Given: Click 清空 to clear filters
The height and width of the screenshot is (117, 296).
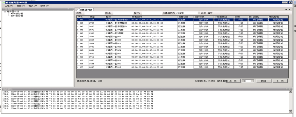Looking at the screenshot, I should tap(210, 13).
